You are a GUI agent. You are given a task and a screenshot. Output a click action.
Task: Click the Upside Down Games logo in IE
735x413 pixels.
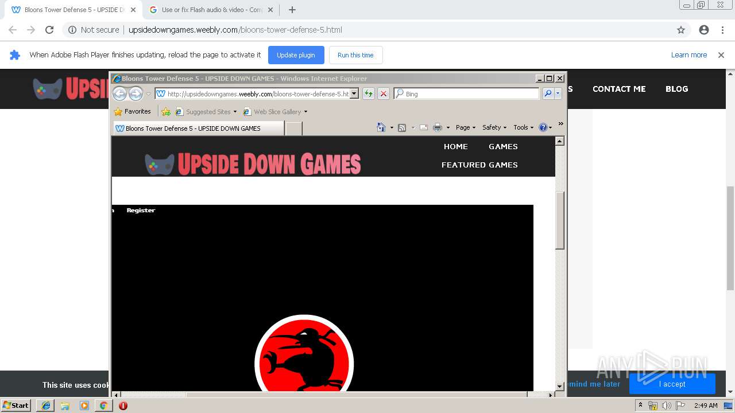click(x=253, y=164)
